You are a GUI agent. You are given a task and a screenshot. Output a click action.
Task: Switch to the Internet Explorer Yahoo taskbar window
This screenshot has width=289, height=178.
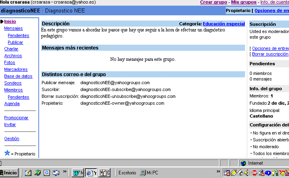click(91, 173)
